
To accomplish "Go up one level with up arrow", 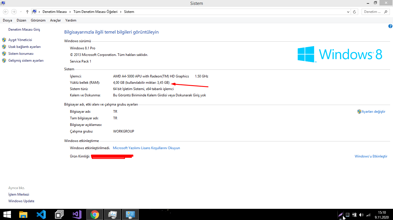I will point(27,12).
